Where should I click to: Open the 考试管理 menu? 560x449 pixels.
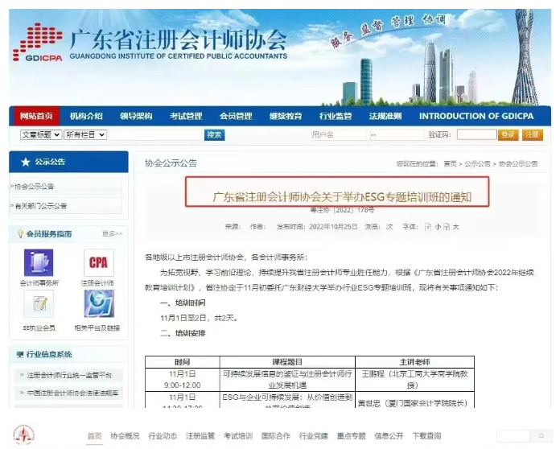coord(186,116)
